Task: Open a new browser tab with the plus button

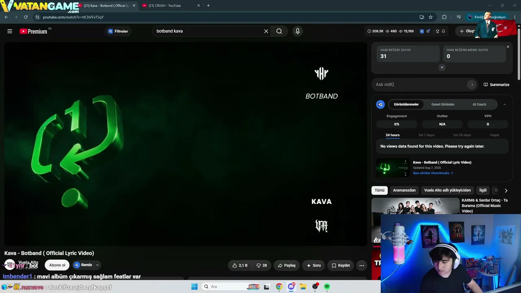Action: tap(208, 6)
